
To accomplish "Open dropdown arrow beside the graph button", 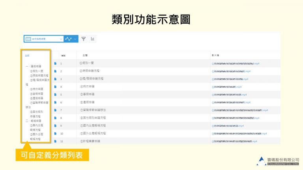I will [75, 39].
